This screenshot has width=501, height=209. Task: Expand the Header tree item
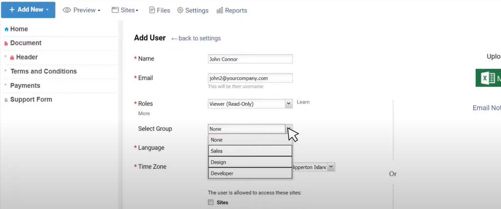point(6,57)
